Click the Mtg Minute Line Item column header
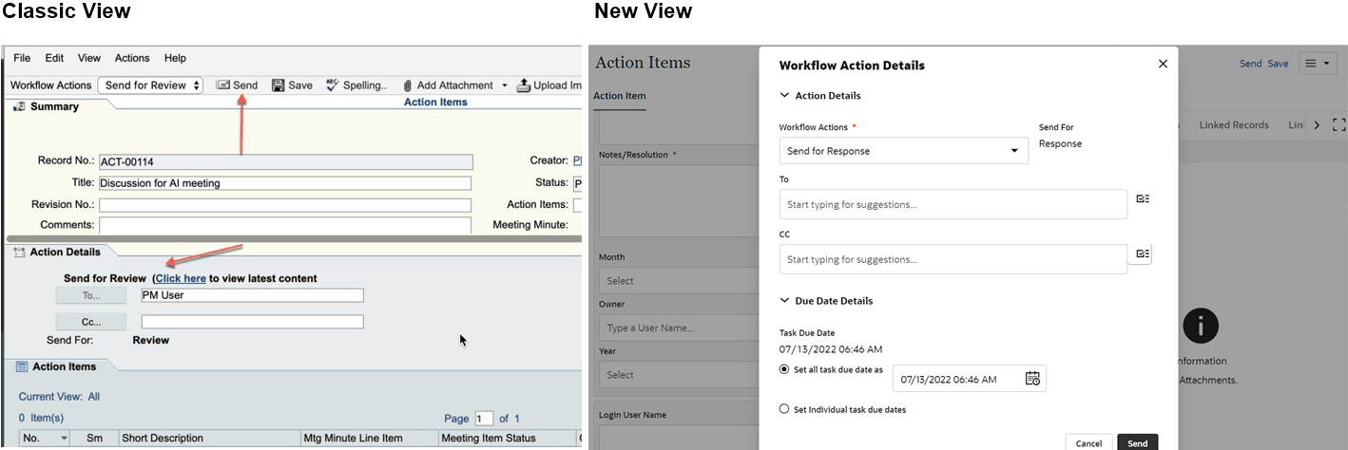1348x450 pixels. tap(369, 439)
